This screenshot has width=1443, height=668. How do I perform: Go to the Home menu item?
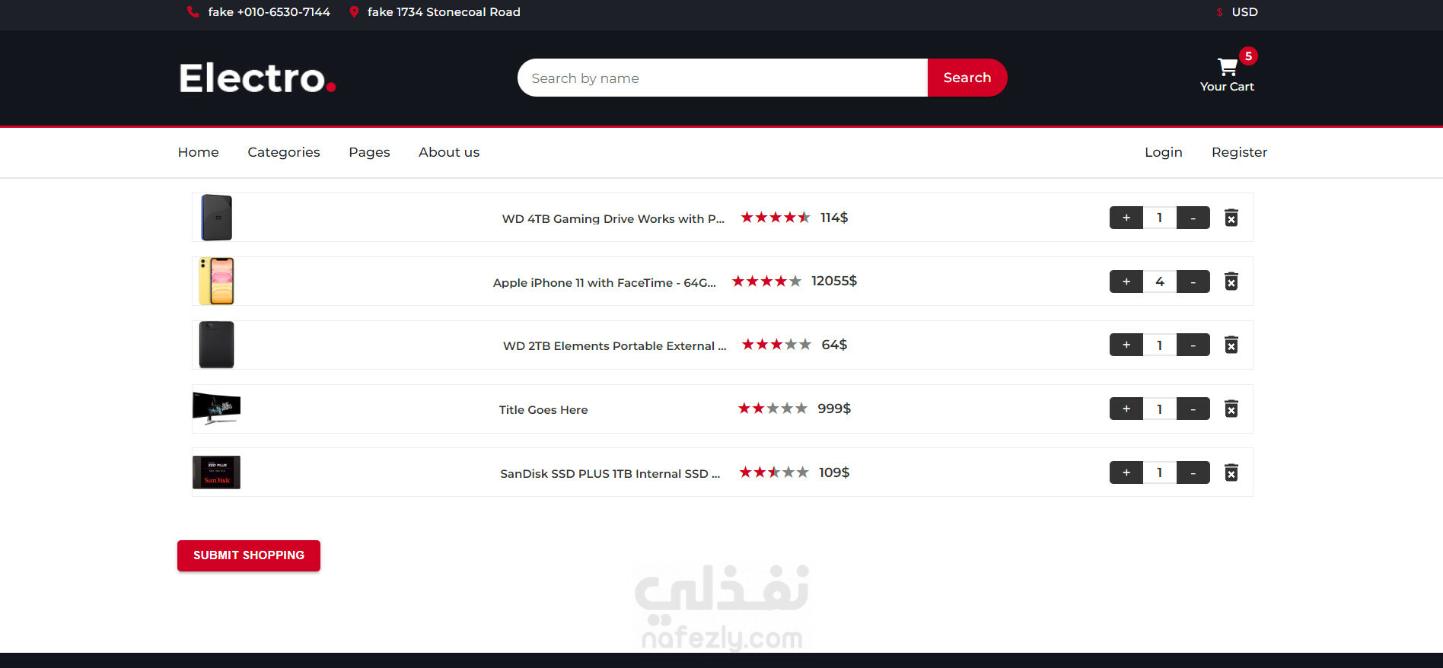tap(199, 152)
